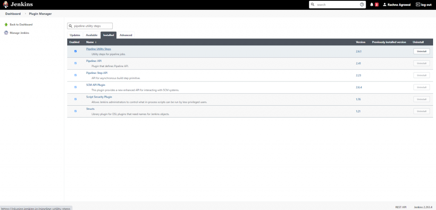Open the Pipeline: API plugin link

(x=94, y=61)
